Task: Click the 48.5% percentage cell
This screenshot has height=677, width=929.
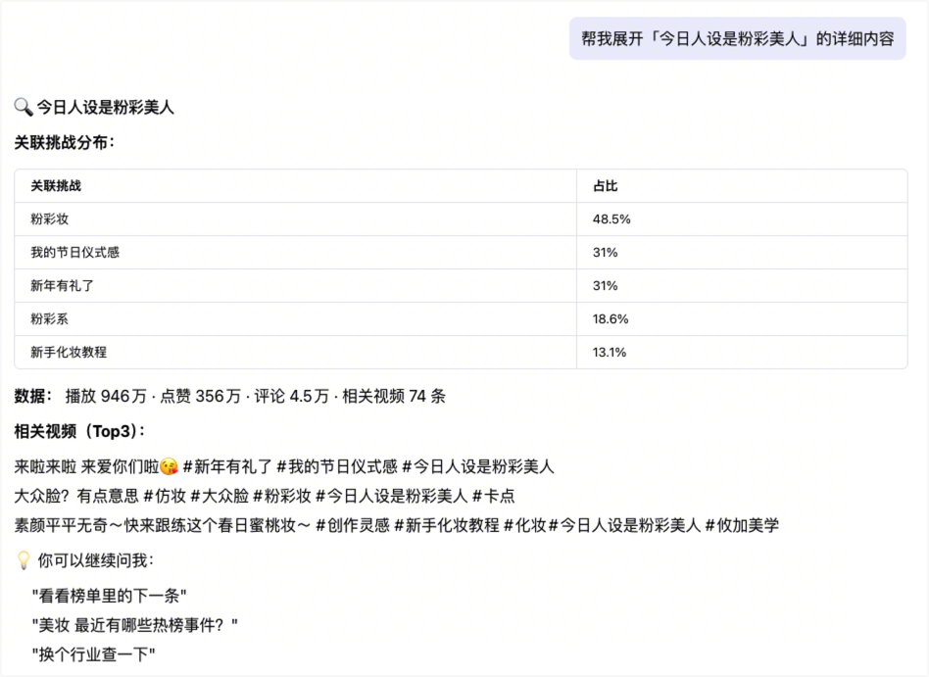Action: [611, 219]
